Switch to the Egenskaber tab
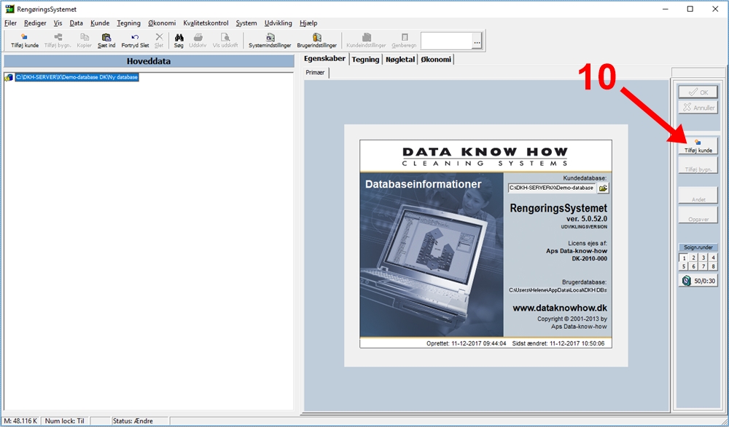 point(324,59)
